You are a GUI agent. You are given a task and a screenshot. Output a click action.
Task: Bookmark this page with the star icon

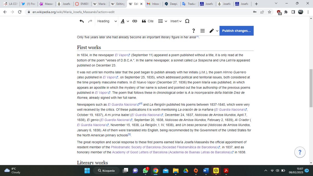(269, 12)
